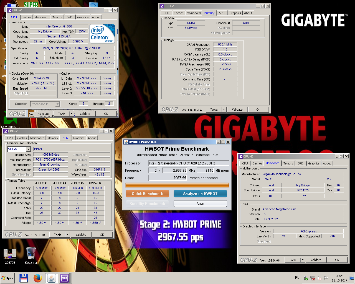Expand Tools arrow in Memory window
Image resolution: width=355 pixels, height=284 pixels.
pos(224,110)
